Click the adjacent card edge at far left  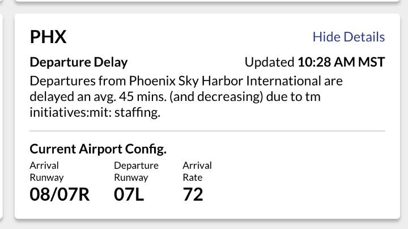pyautogui.click(x=2, y=113)
